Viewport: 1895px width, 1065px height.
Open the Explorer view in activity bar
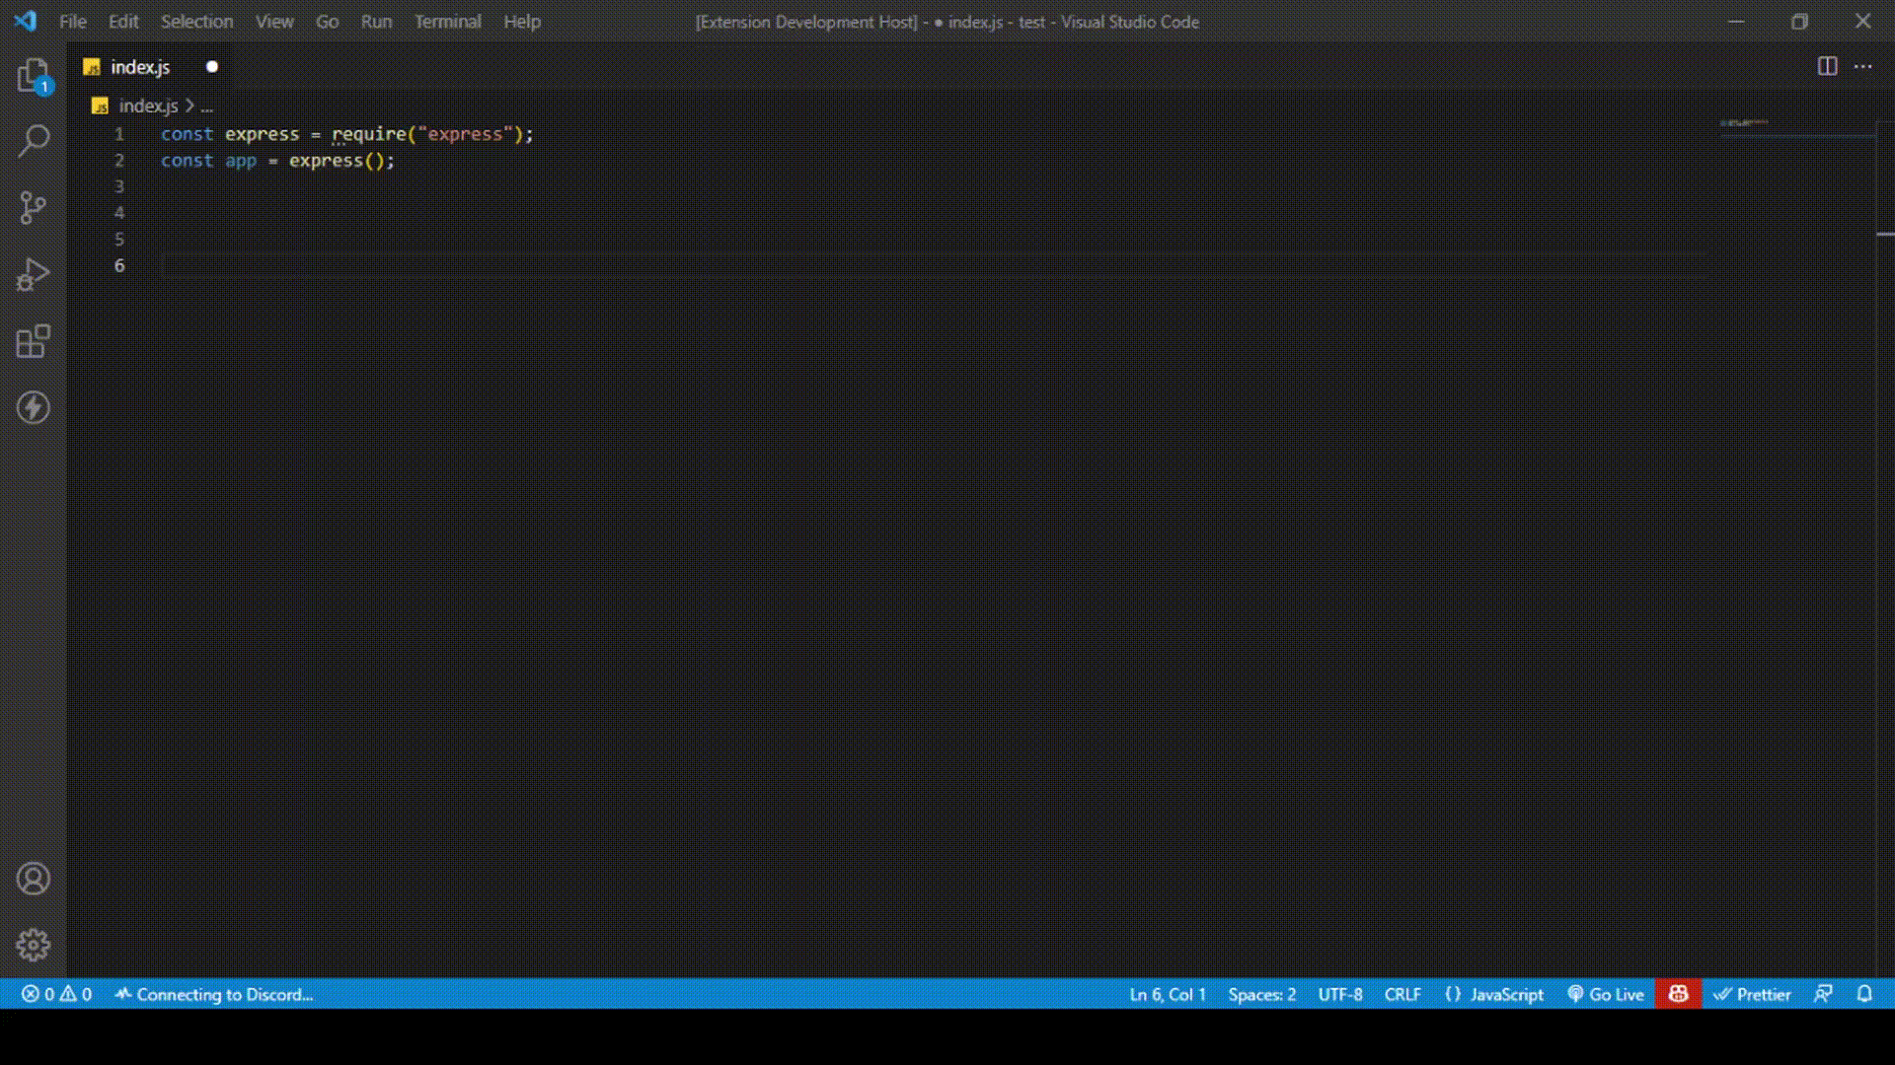point(33,76)
